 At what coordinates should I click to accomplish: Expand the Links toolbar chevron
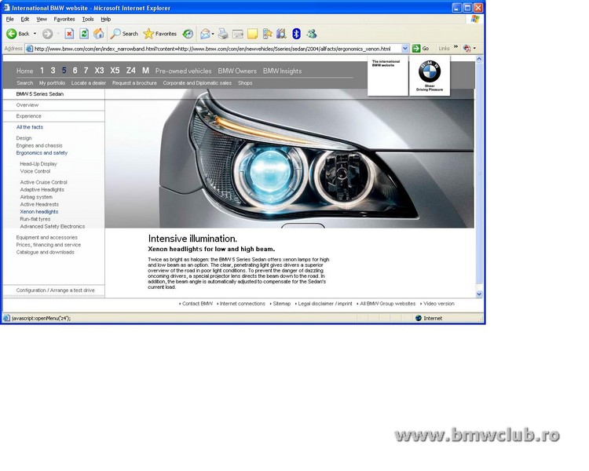pos(455,47)
